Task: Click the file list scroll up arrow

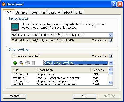Action: click(110, 69)
